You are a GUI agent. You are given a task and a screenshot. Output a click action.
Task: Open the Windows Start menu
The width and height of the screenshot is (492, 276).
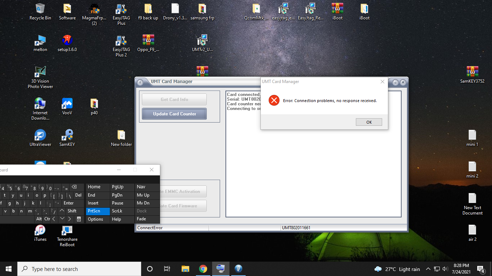[9, 269]
